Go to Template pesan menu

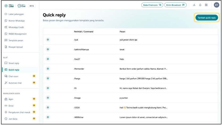tap(16, 40)
